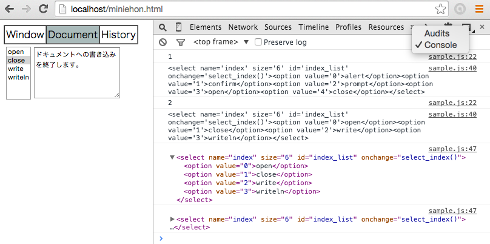Go back with the browser back arrow
This screenshot has width=490, height=244.
pyautogui.click(x=9, y=9)
